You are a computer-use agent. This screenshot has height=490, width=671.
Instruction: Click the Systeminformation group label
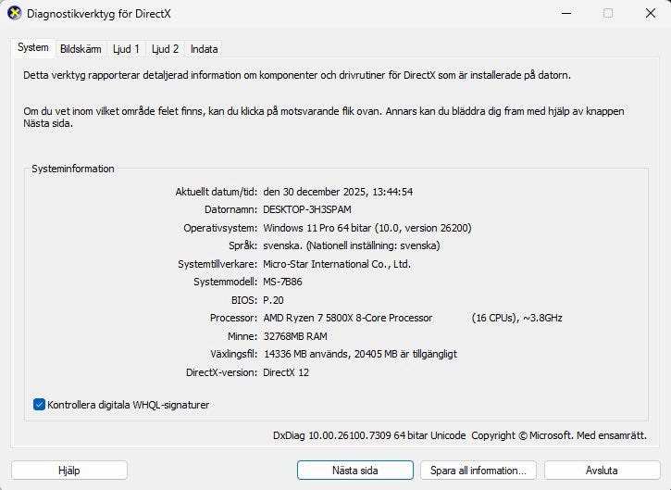[x=73, y=169]
